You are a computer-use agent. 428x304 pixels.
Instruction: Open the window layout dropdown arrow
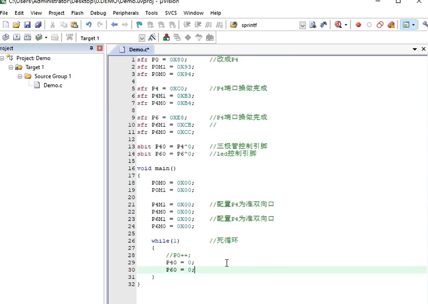click(413, 25)
